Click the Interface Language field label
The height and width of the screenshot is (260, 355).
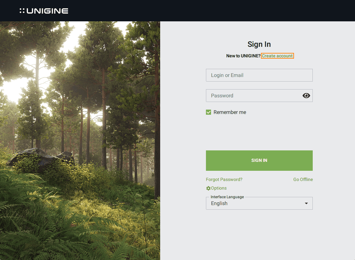click(x=227, y=197)
